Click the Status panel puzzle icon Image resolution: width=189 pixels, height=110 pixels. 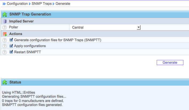click(5, 82)
